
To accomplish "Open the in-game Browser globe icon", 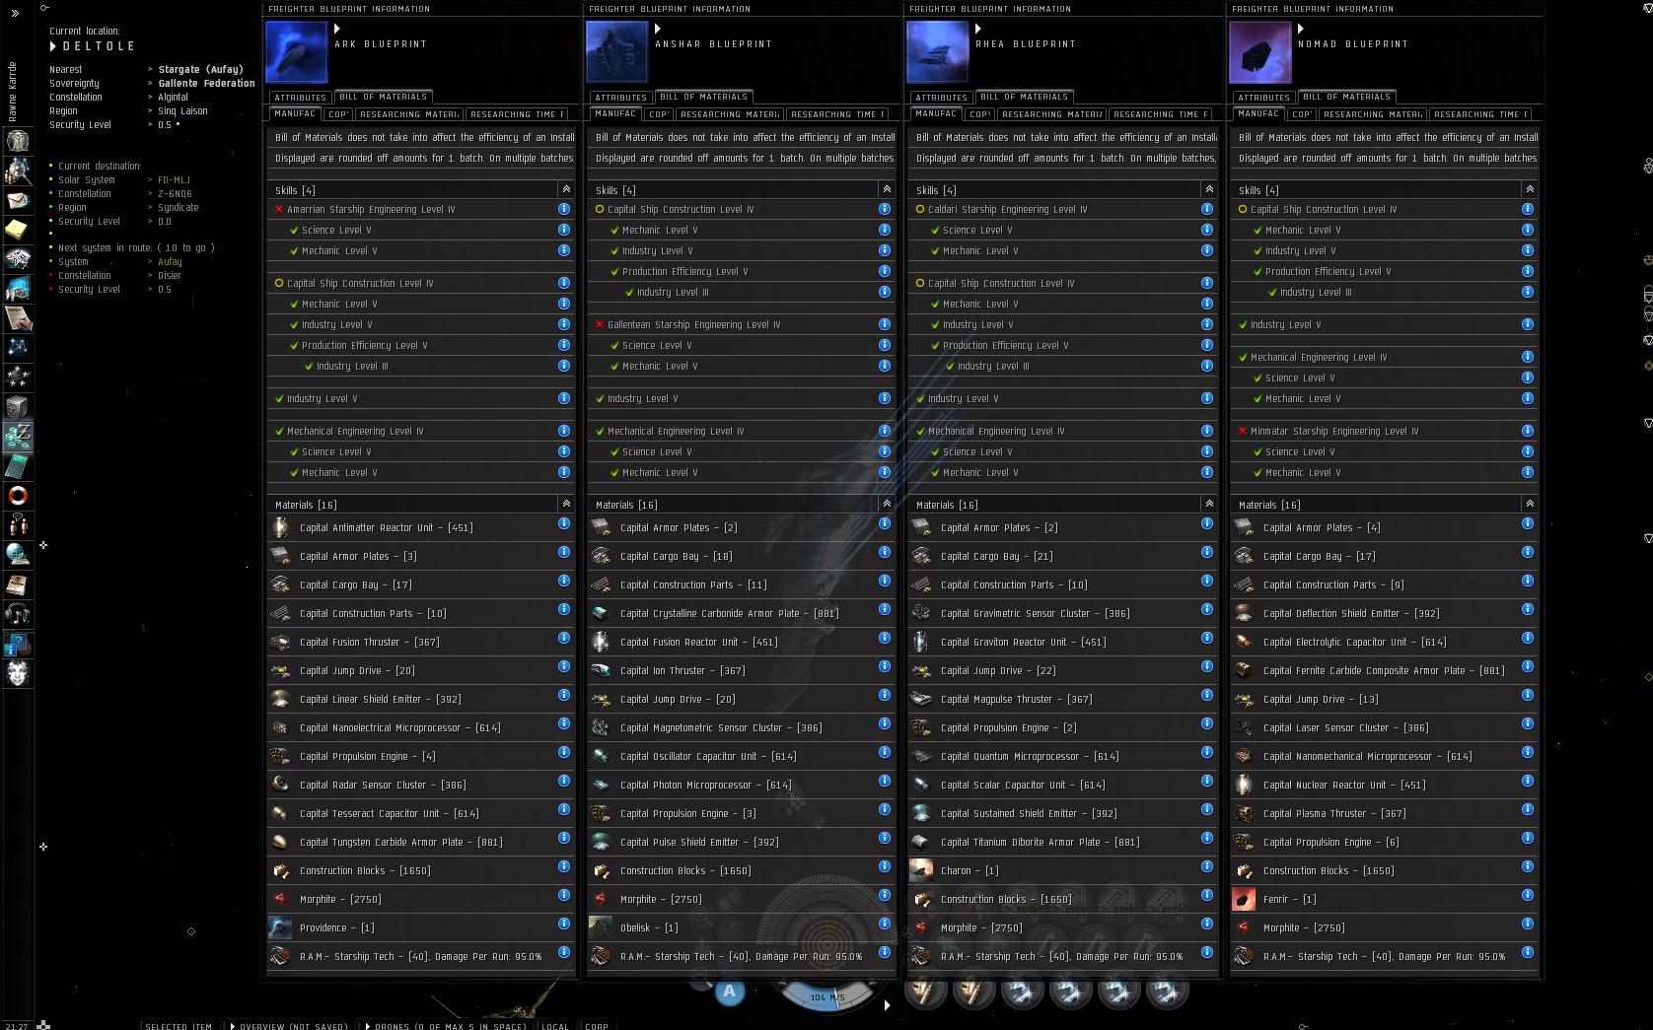I will point(18,554).
